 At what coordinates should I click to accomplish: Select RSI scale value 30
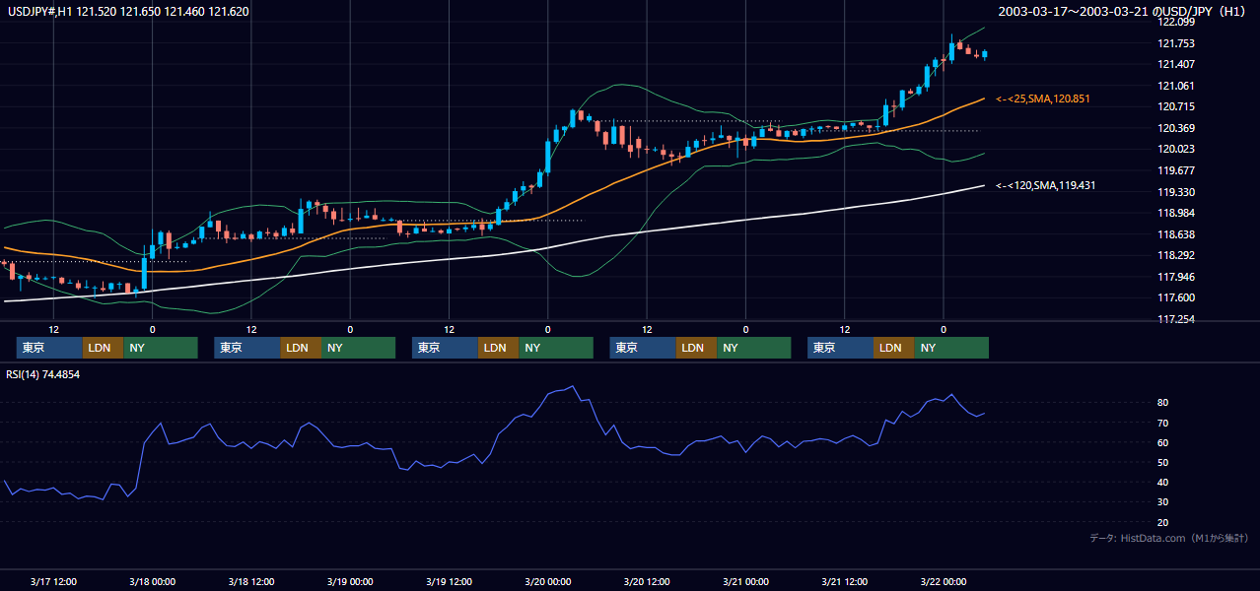pyautogui.click(x=1163, y=502)
